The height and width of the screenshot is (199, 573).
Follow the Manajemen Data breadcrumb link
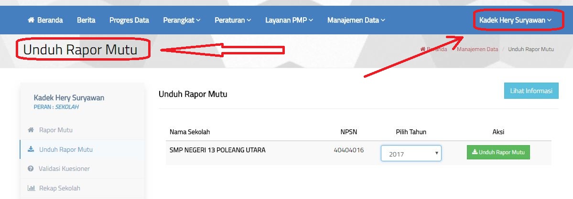click(x=477, y=49)
